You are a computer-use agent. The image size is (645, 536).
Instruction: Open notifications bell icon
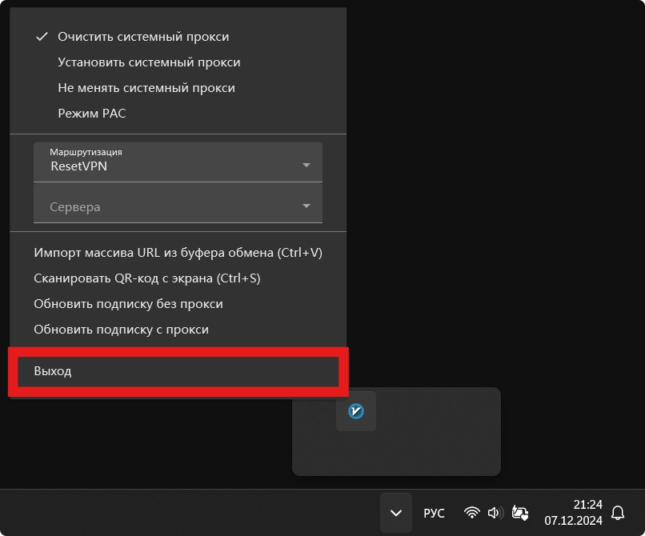(618, 513)
